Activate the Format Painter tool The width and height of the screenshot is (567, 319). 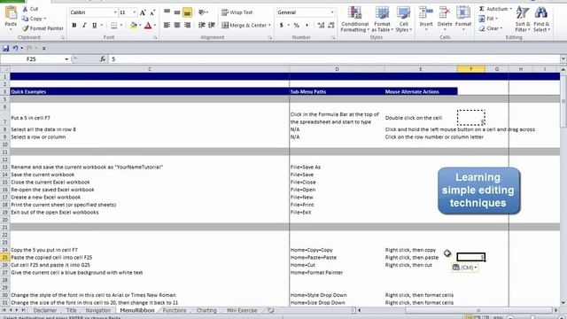click(43, 28)
